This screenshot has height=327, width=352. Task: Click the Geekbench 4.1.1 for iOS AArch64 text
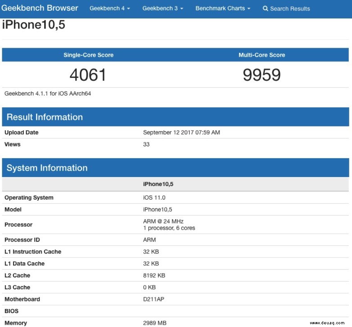pyautogui.click(x=48, y=94)
